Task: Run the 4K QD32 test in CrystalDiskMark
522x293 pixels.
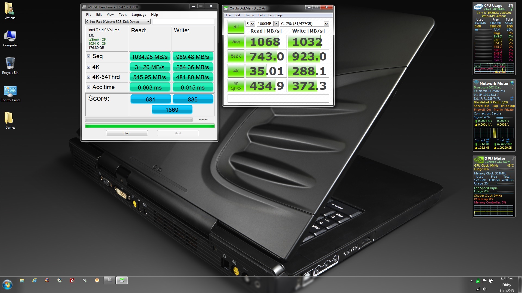Action: 236,86
